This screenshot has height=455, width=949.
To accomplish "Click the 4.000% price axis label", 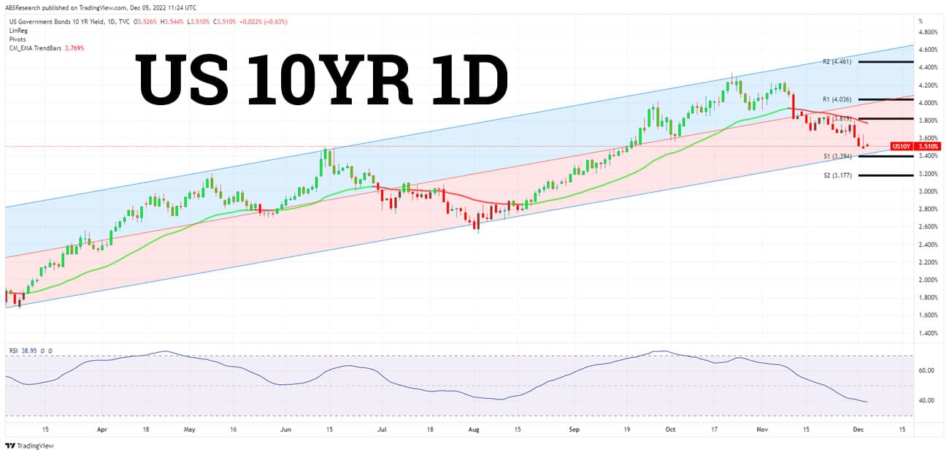I will (x=928, y=103).
